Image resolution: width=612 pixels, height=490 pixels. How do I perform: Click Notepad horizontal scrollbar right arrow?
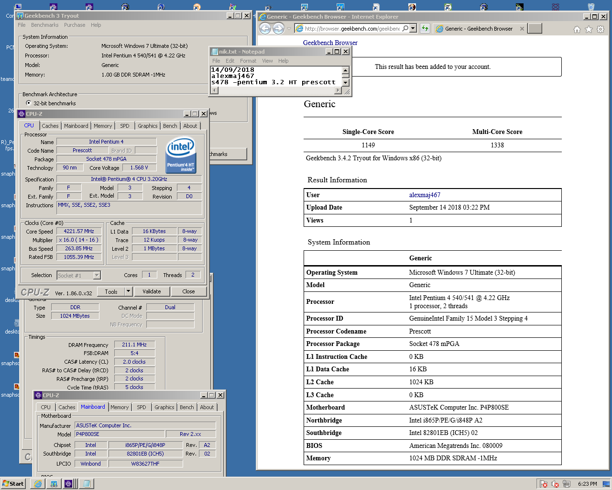[338, 90]
